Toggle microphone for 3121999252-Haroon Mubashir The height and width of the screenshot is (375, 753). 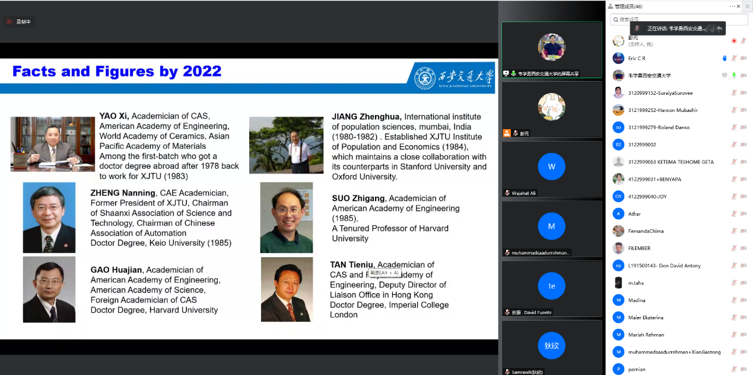coord(734,110)
